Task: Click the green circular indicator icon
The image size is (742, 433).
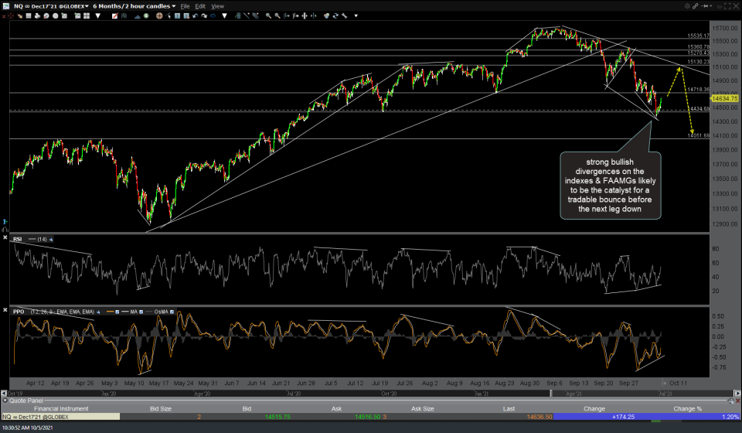Action: (x=146, y=15)
